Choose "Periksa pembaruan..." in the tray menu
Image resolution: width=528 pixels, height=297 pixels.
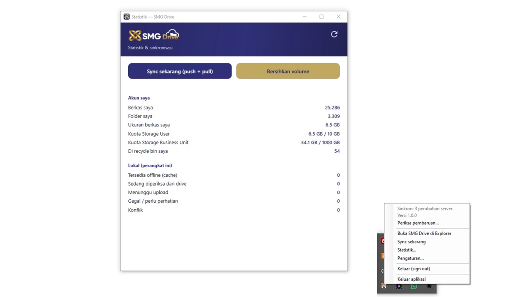pos(418,223)
